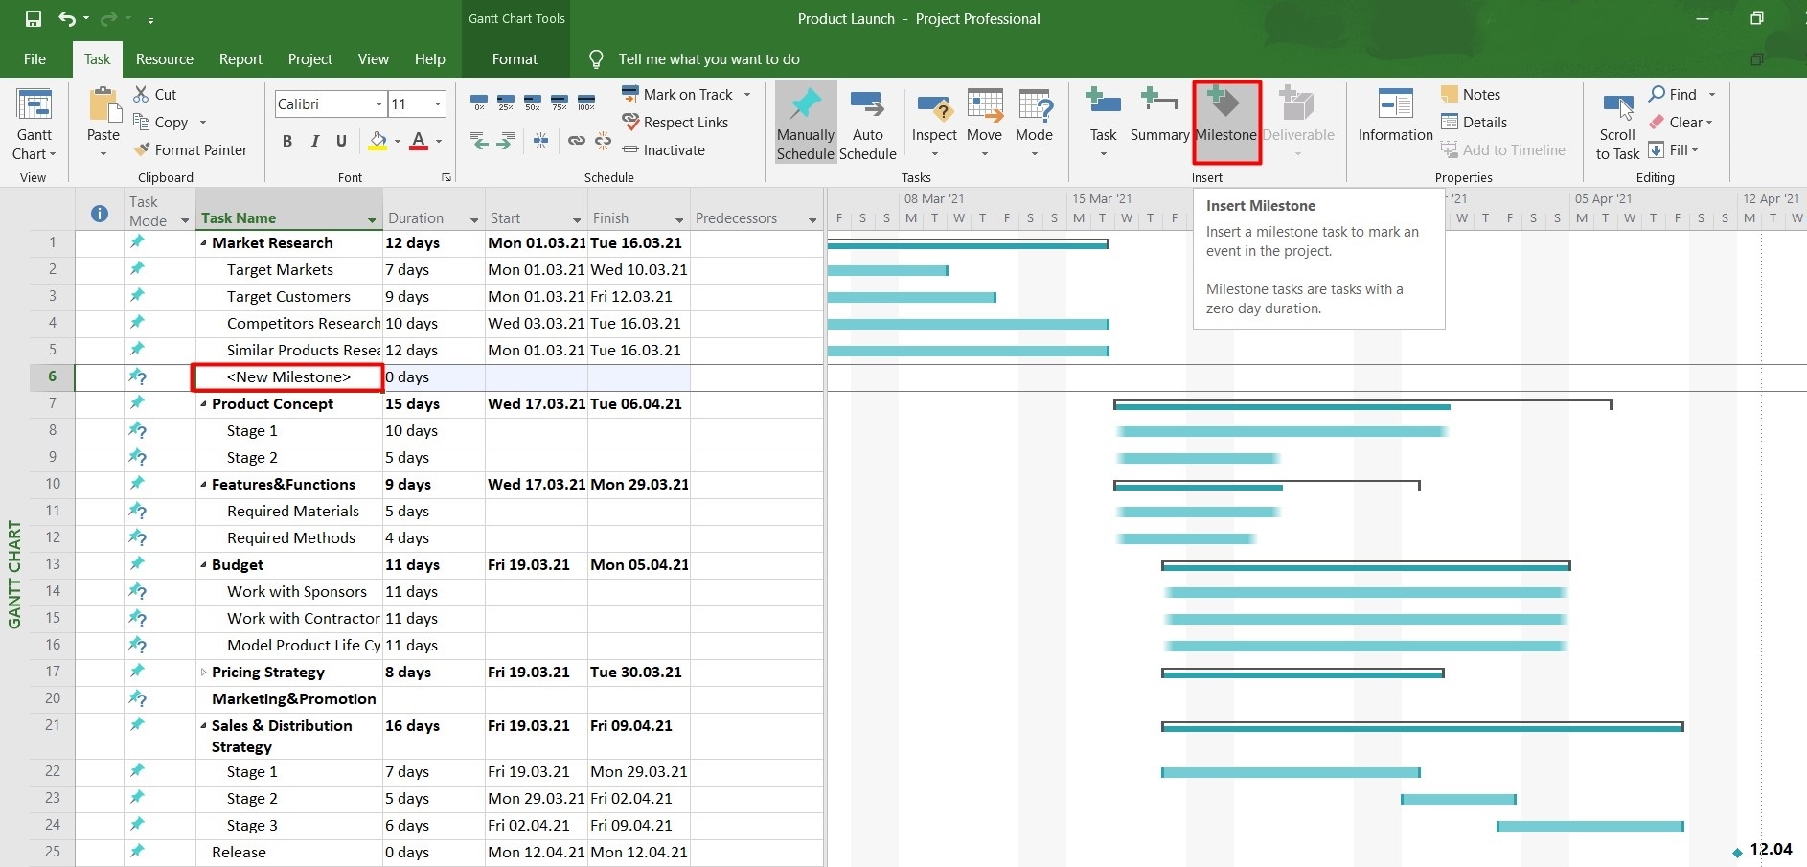
Task: Insert a Milestone task
Action: (1225, 121)
